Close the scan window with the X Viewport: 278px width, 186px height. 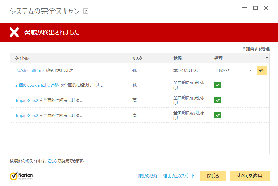coord(266,8)
